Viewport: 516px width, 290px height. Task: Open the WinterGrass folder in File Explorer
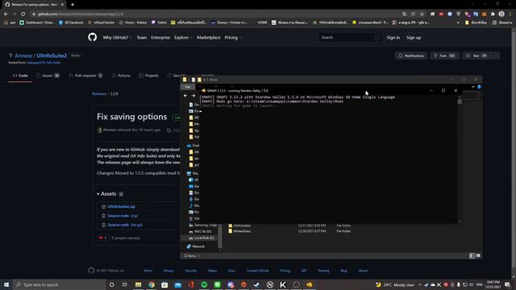tap(242, 231)
